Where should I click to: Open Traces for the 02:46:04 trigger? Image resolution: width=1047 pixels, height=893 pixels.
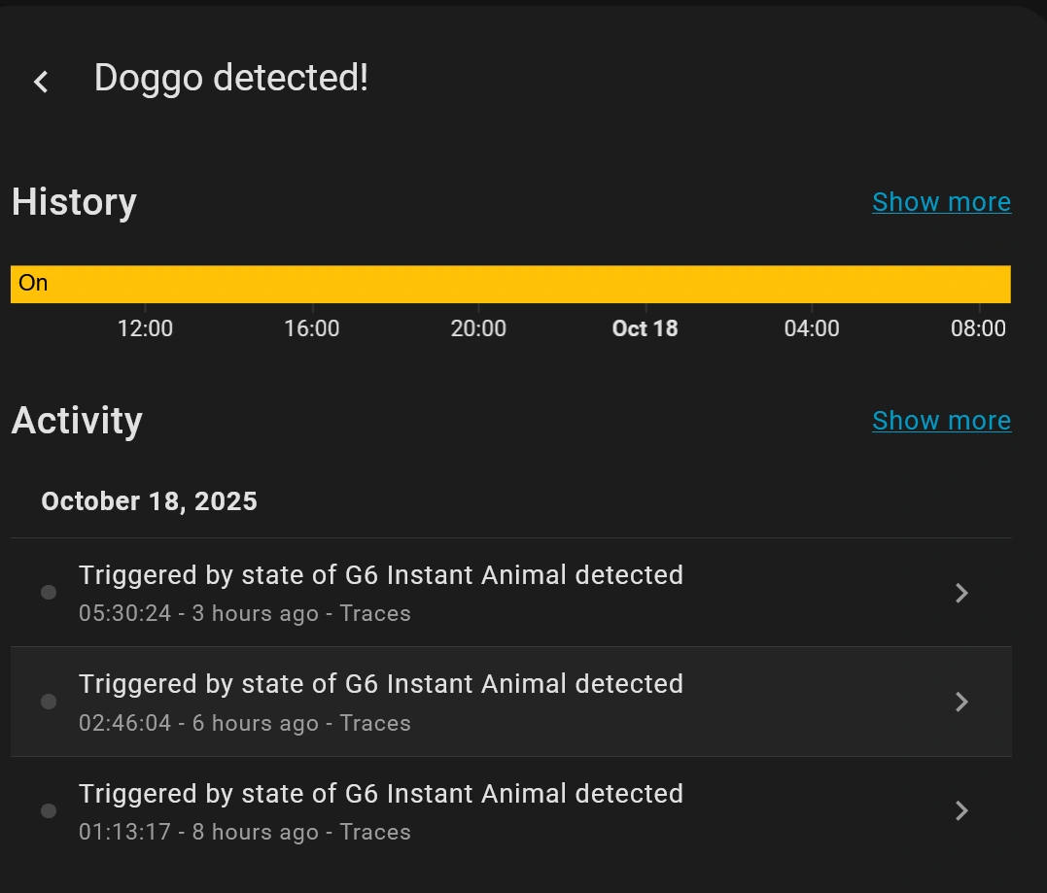click(375, 724)
